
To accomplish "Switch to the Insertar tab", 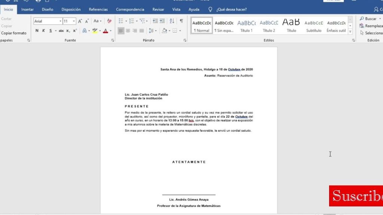I will point(27,9).
